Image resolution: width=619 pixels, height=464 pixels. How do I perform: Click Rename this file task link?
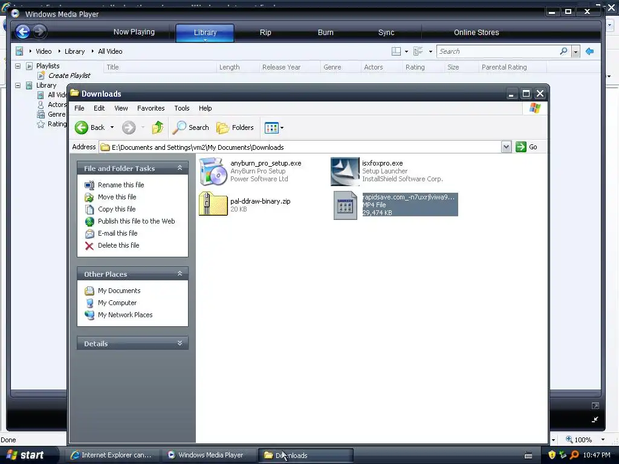(121, 185)
